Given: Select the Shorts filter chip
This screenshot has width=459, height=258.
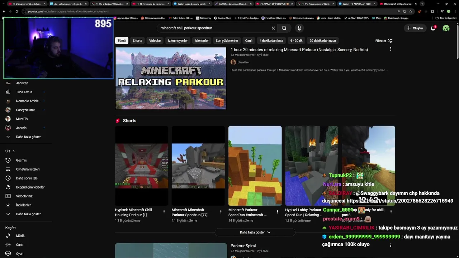Looking at the screenshot, I should (137, 40).
